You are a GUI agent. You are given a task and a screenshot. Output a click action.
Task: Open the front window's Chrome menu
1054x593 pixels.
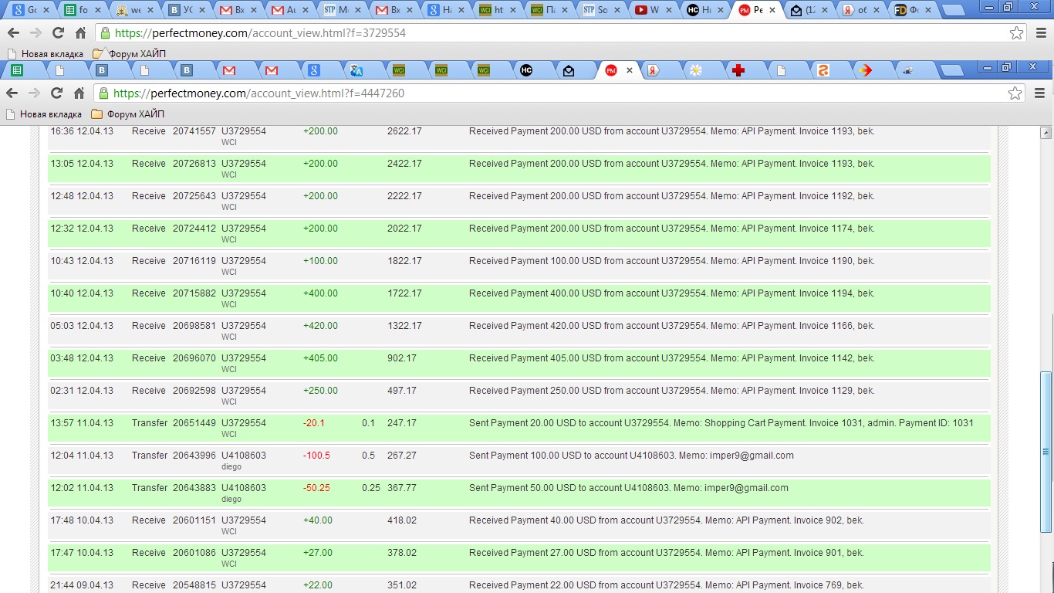pyautogui.click(x=1038, y=93)
